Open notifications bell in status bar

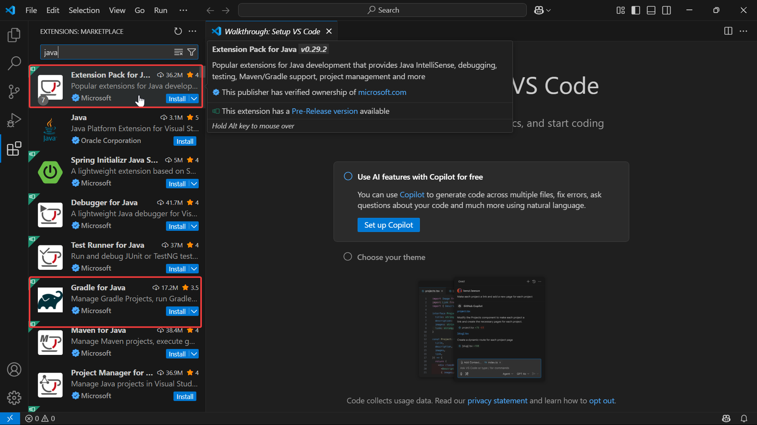click(744, 418)
